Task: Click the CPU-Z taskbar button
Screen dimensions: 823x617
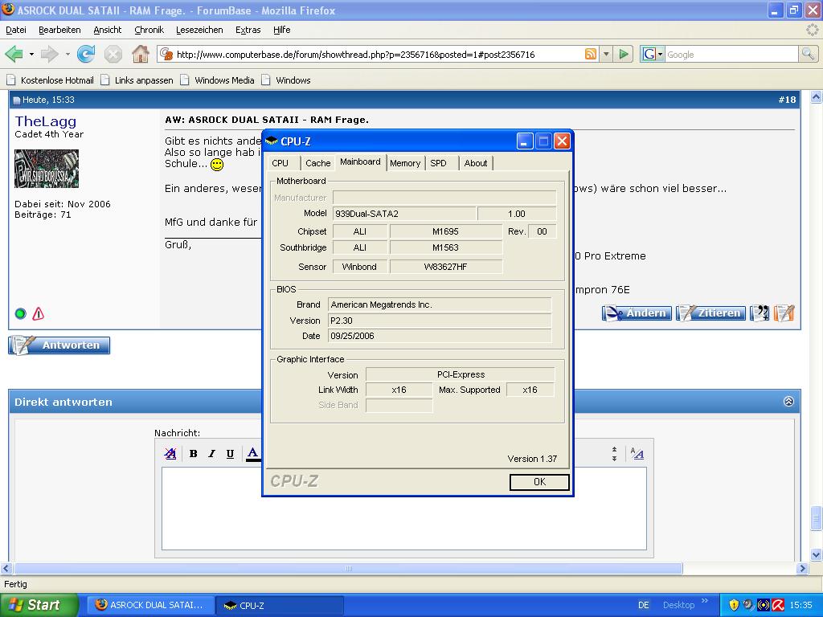Action: [280, 605]
